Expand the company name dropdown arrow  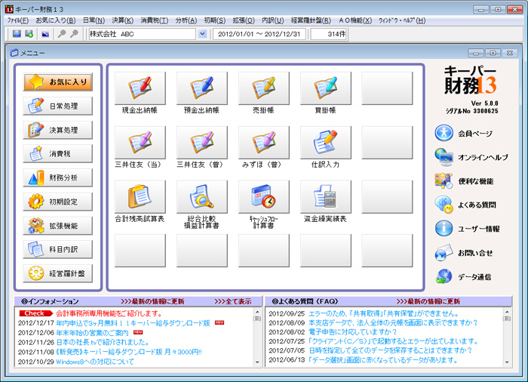202,34
